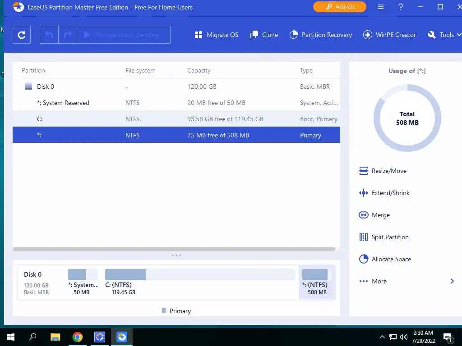The width and height of the screenshot is (462, 346).
Task: Click the network tray icon
Action: click(393, 337)
